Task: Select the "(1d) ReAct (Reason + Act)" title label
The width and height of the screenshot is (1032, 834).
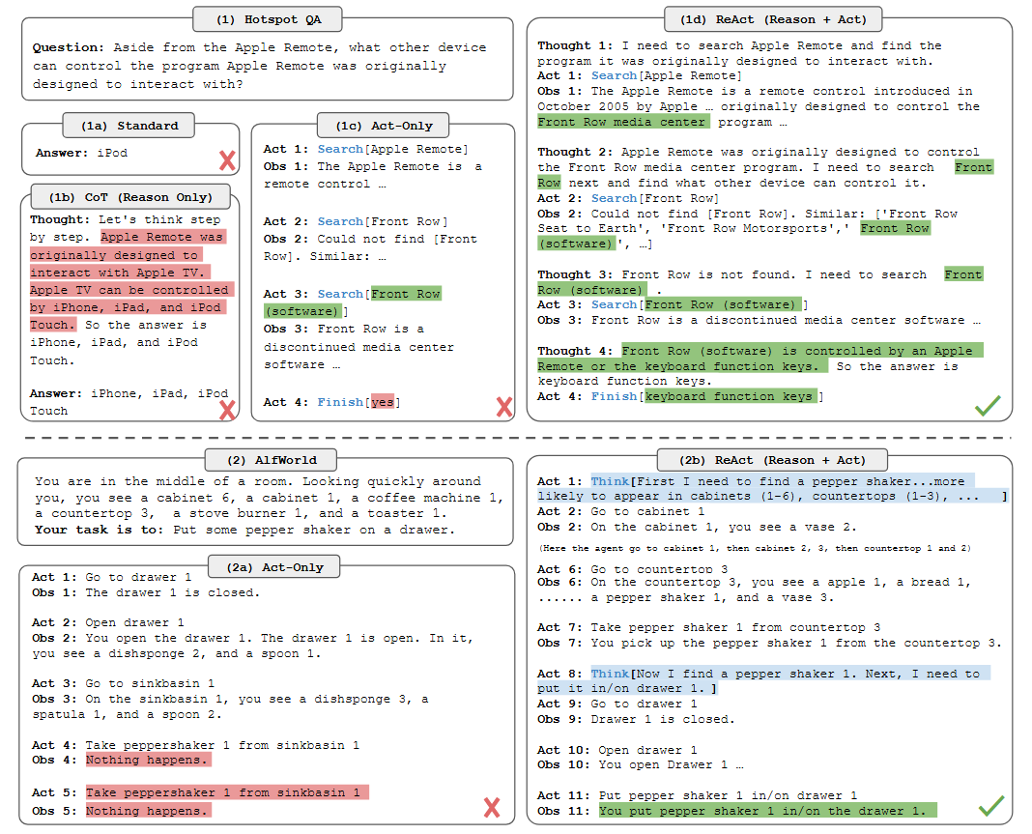Action: [773, 19]
